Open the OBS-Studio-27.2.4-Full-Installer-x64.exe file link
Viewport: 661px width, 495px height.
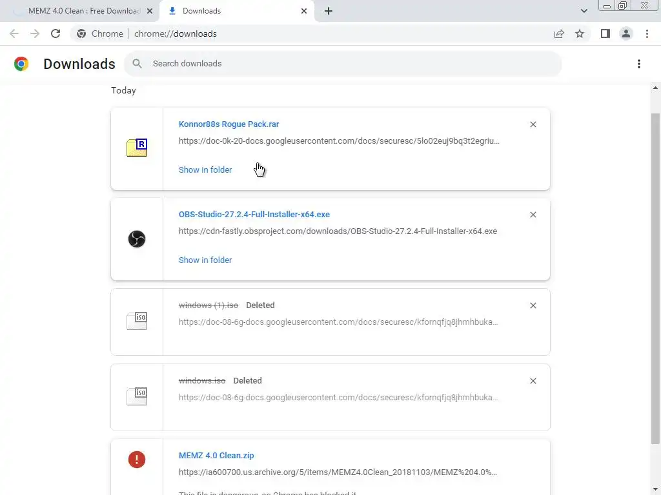click(x=254, y=214)
